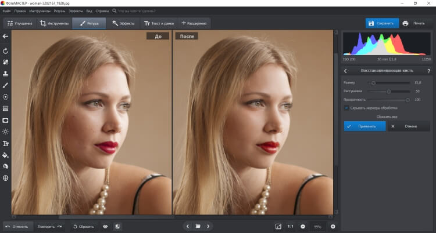The image size is (436, 233).
Task: Click the Отмена button in panel
Action: tap(409, 126)
